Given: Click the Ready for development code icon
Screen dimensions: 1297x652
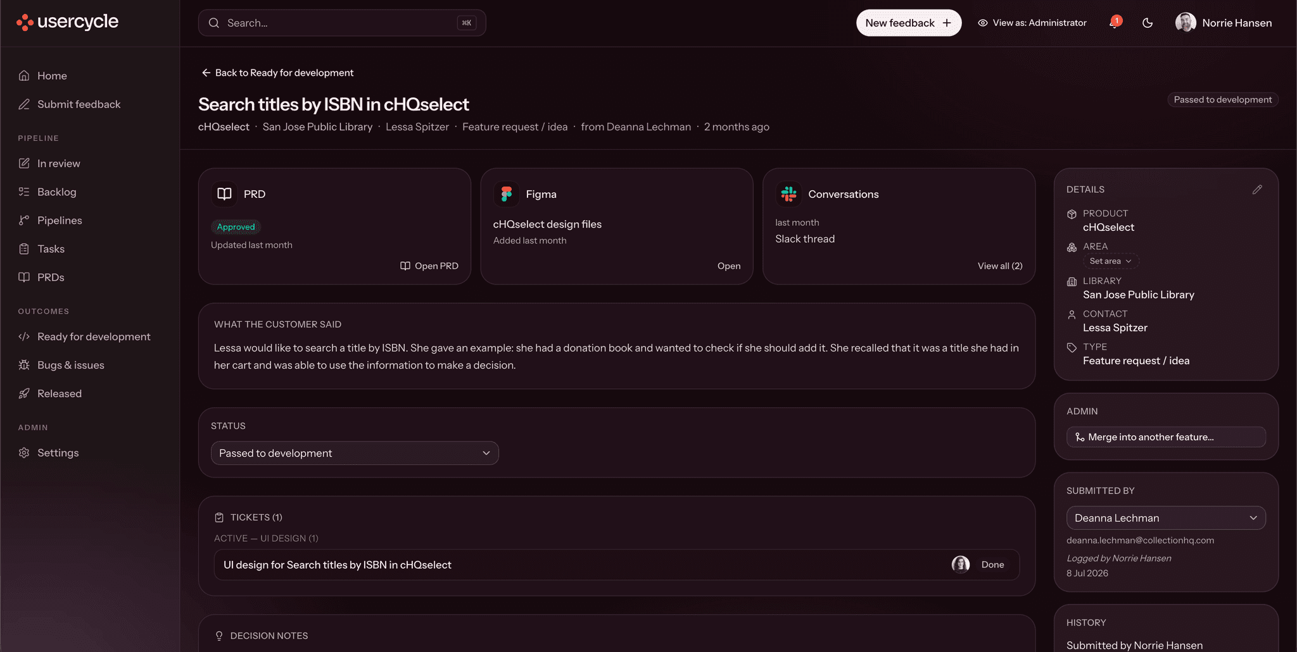Looking at the screenshot, I should 24,337.
